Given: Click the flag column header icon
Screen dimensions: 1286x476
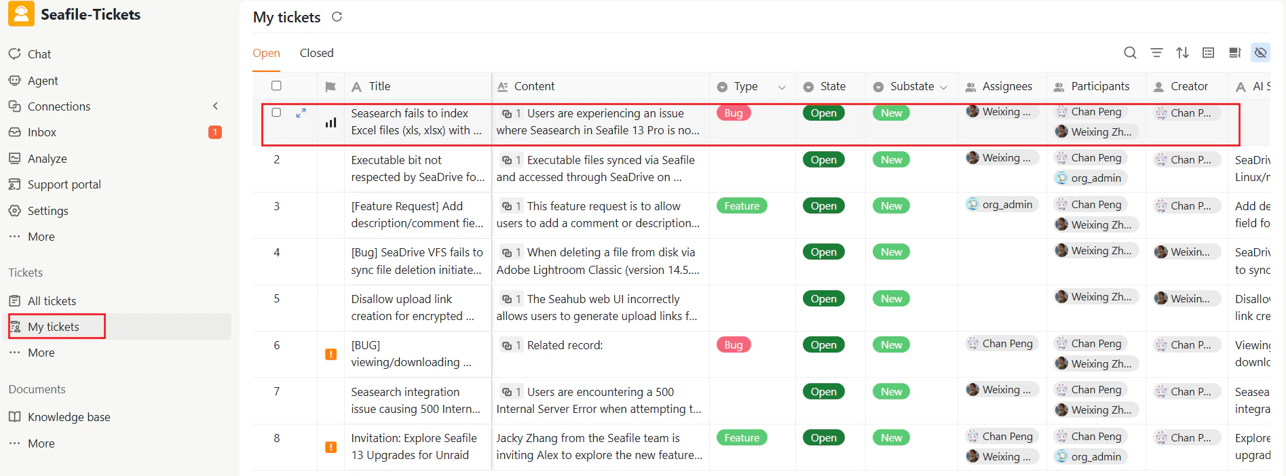Looking at the screenshot, I should coord(330,87).
